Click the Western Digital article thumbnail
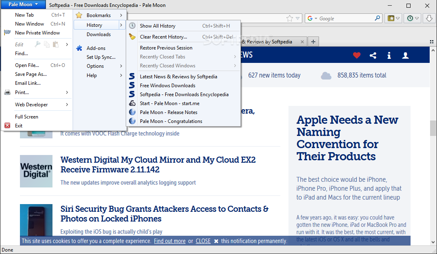437x254 pixels. click(36, 171)
